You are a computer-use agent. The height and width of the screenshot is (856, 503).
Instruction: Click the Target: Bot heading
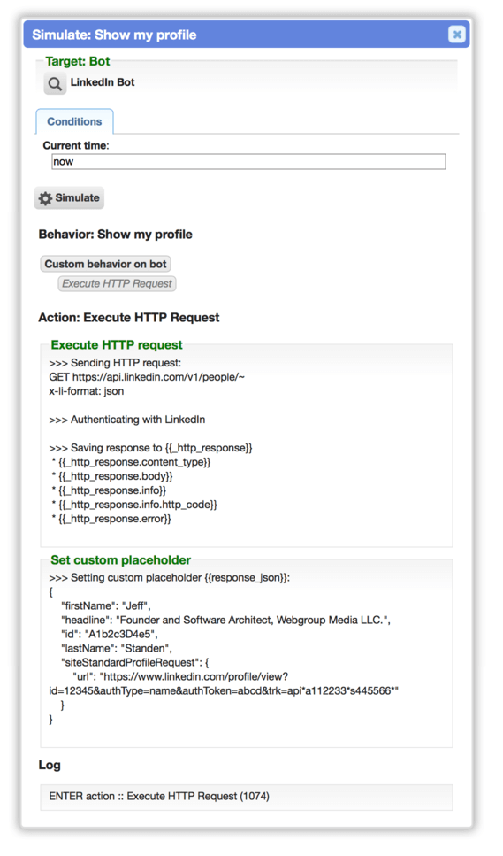tap(78, 61)
